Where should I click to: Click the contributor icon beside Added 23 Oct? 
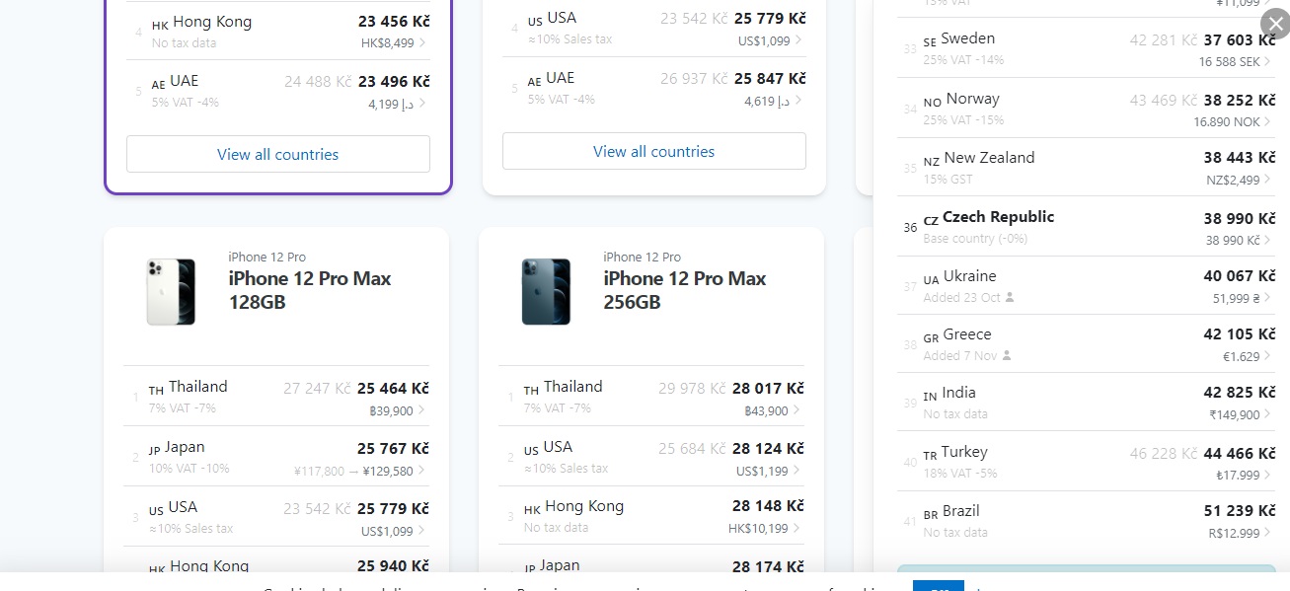[x=1010, y=297]
